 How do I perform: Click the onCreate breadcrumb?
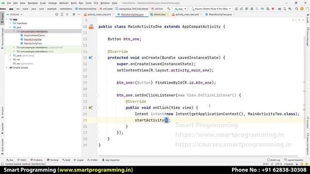coord(106,9)
